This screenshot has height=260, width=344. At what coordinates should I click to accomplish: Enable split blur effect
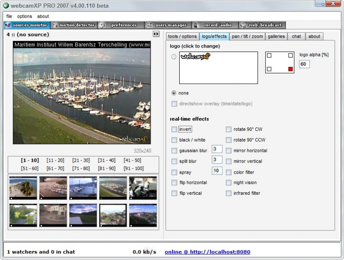[174, 161]
